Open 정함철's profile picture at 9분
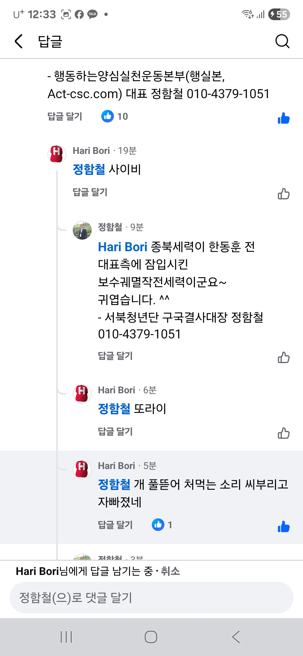This screenshot has height=656, width=303. click(x=82, y=230)
